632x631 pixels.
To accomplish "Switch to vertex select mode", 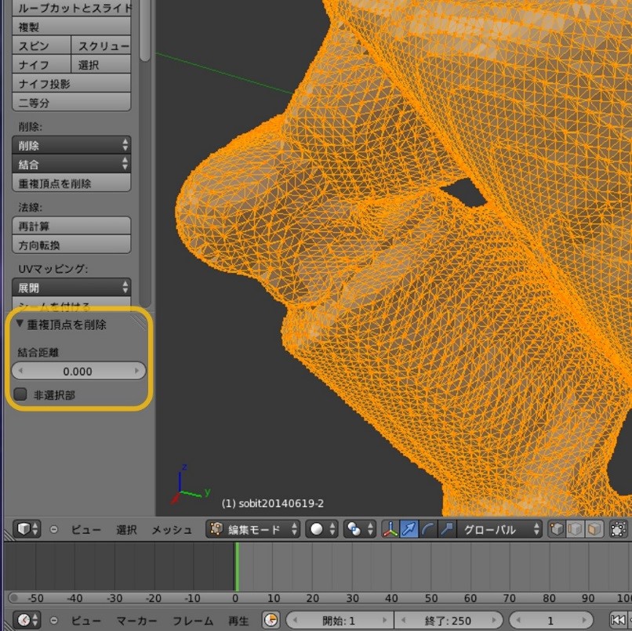I will (557, 529).
